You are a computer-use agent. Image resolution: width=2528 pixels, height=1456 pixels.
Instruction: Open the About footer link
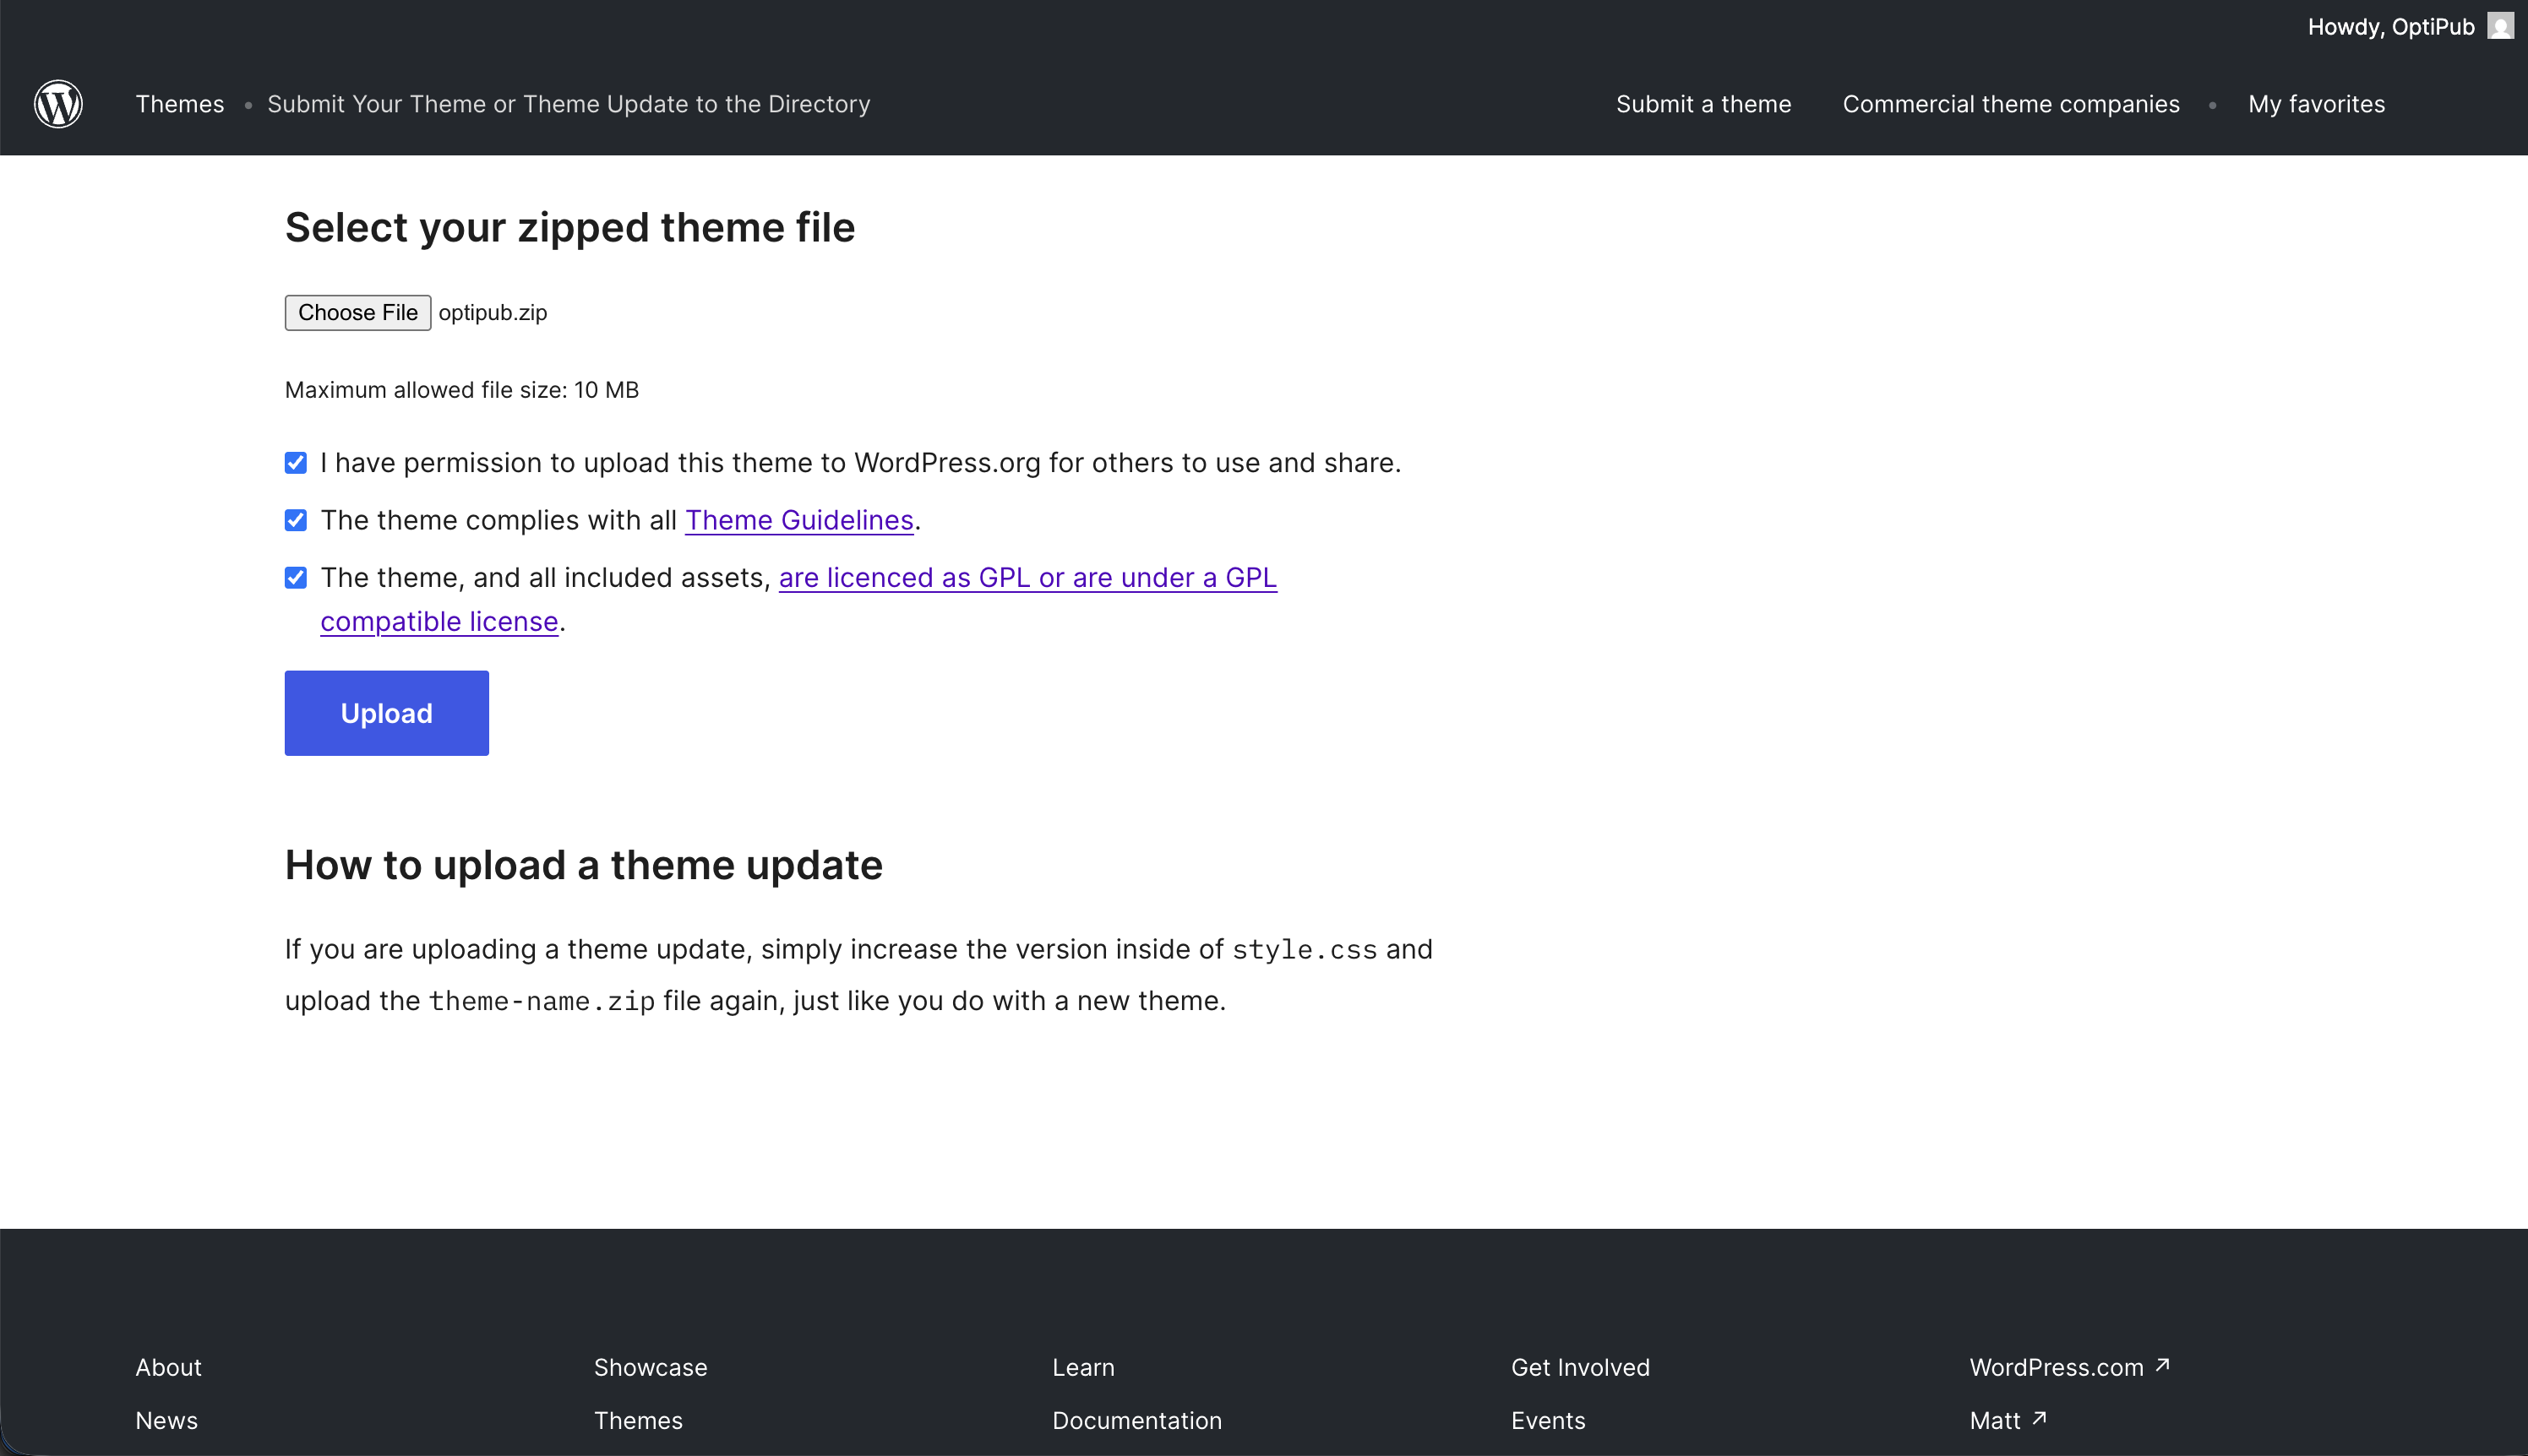coord(168,1367)
